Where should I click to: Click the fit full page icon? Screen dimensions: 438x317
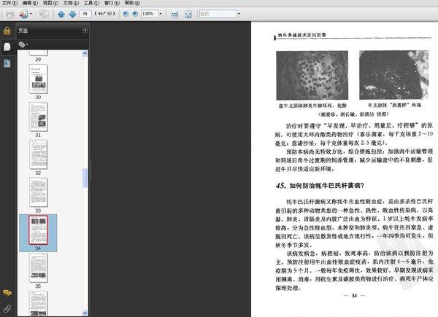coord(187,14)
